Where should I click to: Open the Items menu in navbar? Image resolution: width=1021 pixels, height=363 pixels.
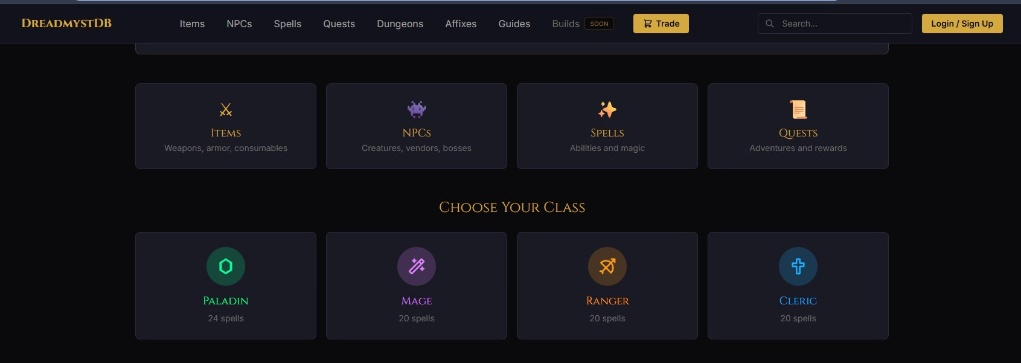coord(192,24)
